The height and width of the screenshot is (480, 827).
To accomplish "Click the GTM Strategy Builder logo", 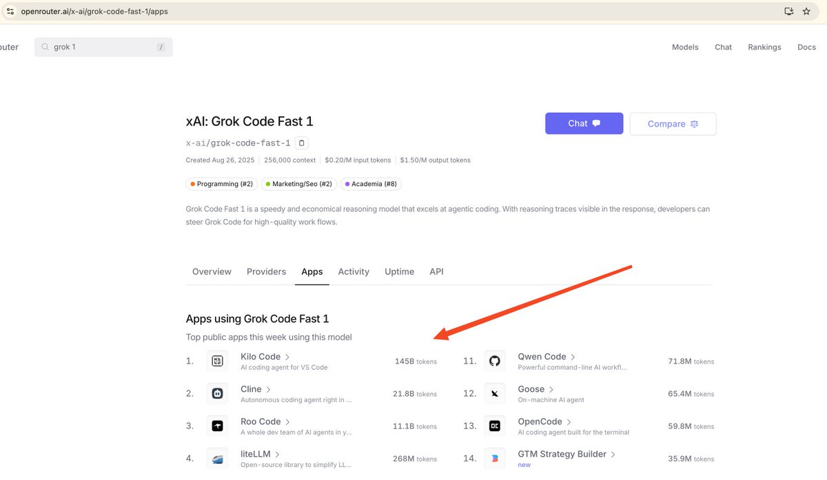I will coord(494,458).
